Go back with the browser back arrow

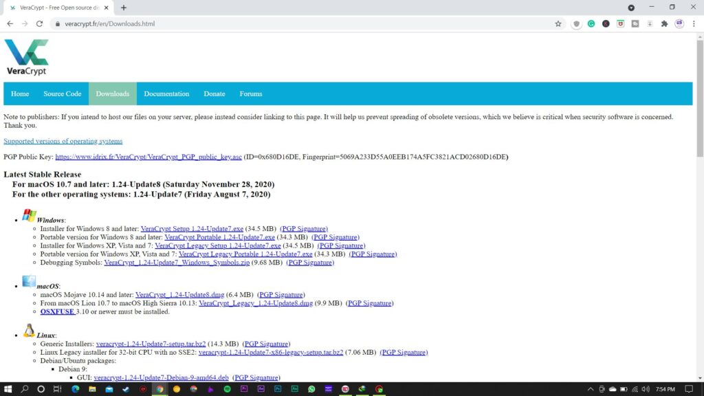tap(10, 24)
